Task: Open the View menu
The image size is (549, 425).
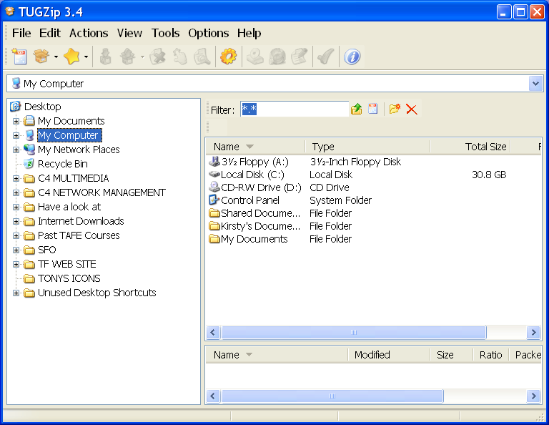Action: click(x=129, y=33)
